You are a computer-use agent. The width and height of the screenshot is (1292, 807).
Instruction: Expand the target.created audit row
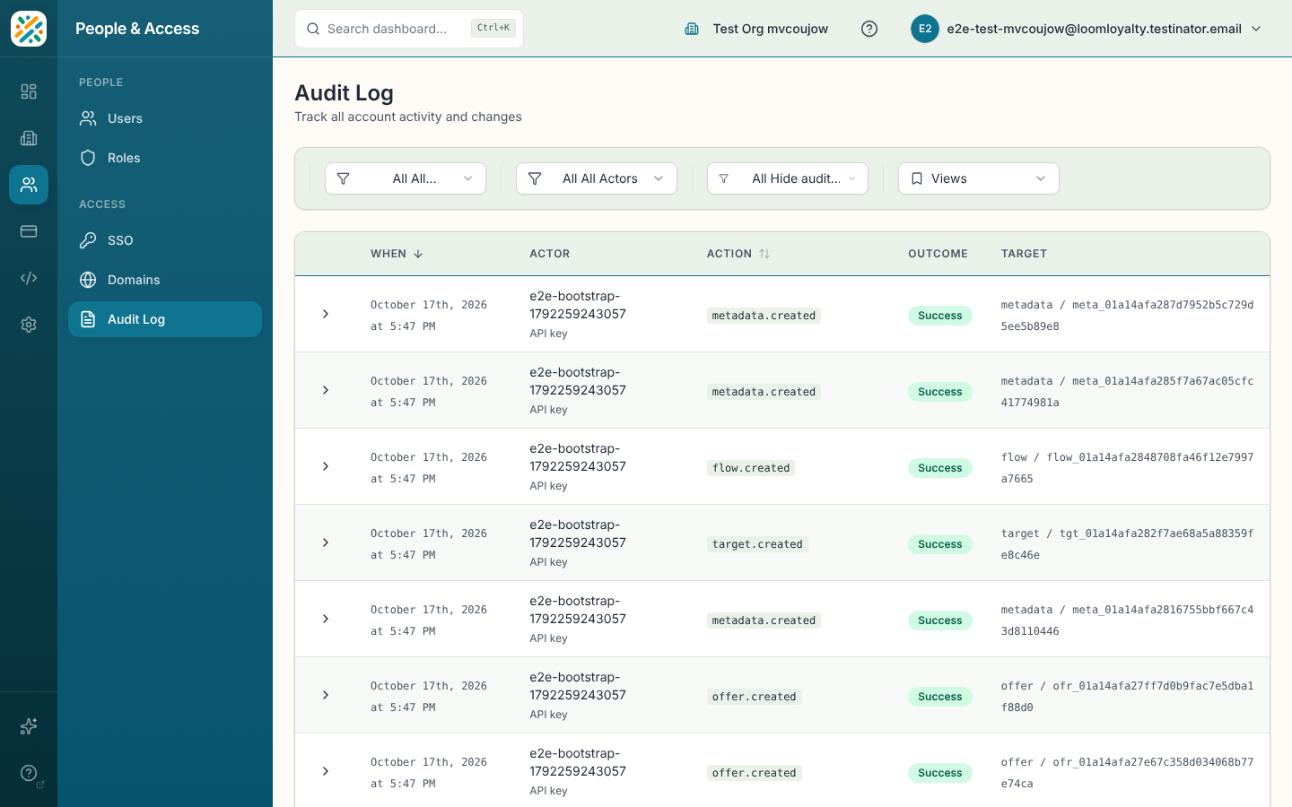point(326,542)
